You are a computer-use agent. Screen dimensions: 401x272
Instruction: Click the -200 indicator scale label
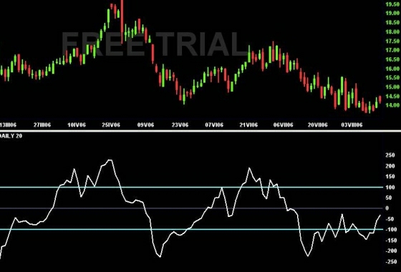click(x=391, y=251)
